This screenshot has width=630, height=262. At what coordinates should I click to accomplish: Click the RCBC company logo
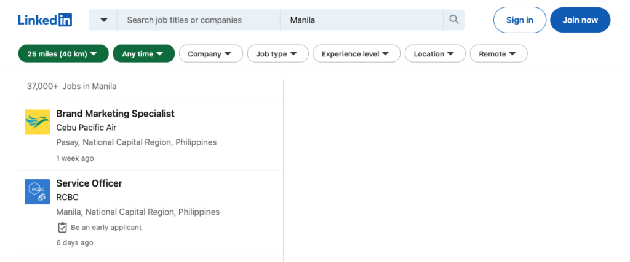click(37, 191)
